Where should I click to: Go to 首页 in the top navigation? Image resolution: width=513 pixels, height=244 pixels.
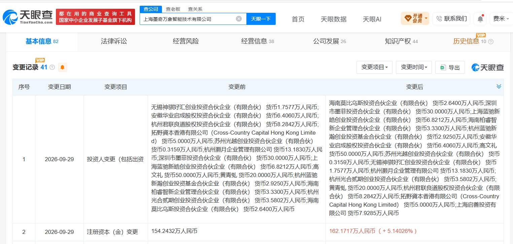(298, 19)
